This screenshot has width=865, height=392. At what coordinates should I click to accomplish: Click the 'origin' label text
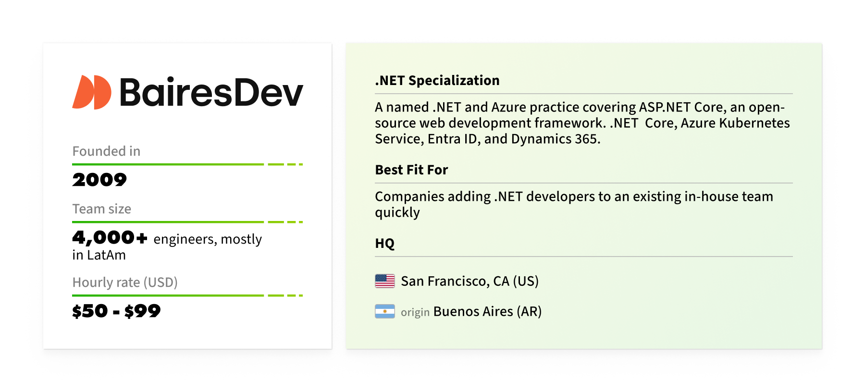pos(415,312)
